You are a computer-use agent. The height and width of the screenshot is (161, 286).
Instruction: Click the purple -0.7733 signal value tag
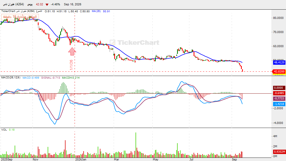point(279,98)
